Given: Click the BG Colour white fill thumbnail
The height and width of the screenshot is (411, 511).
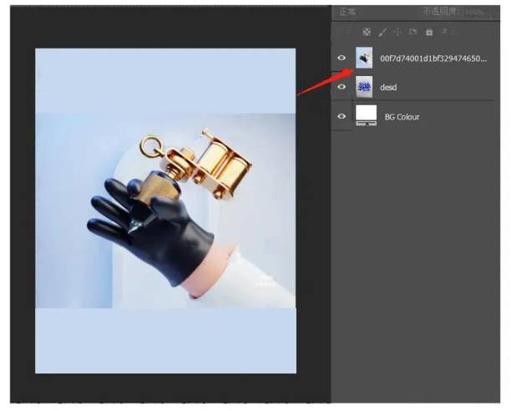Looking at the screenshot, I should 366,114.
